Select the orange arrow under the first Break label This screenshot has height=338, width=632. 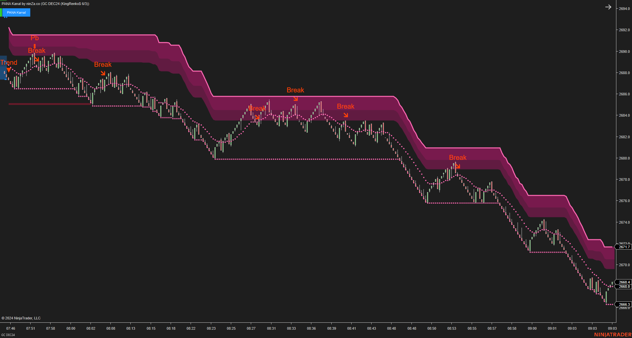coord(37,59)
